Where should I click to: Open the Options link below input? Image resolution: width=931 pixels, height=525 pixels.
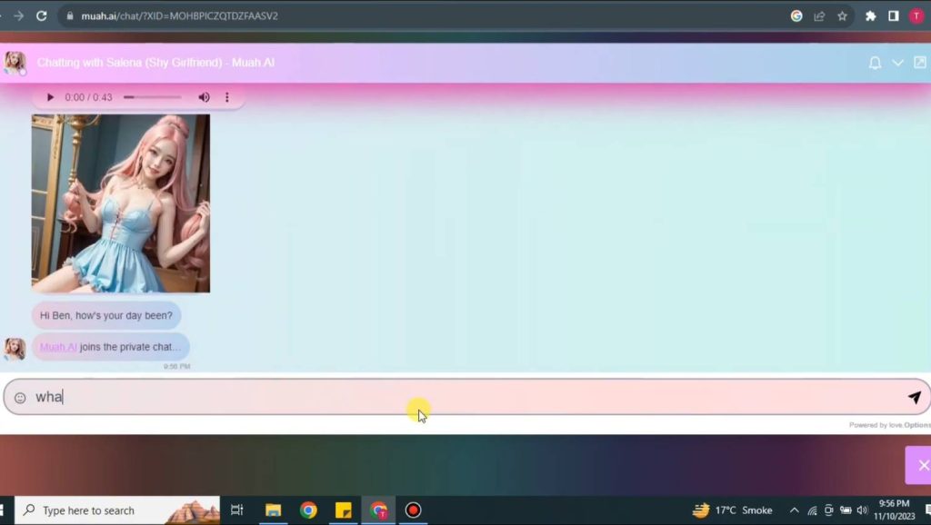pos(916,425)
